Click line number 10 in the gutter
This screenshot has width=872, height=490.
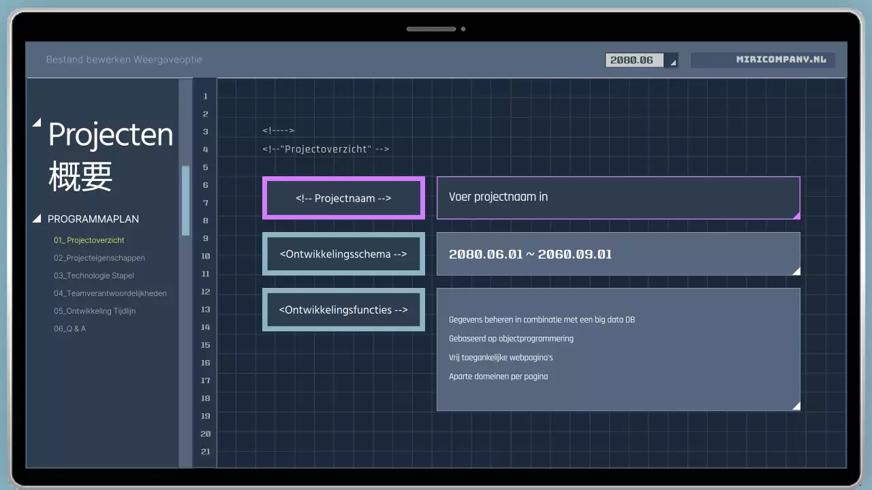[x=205, y=256]
